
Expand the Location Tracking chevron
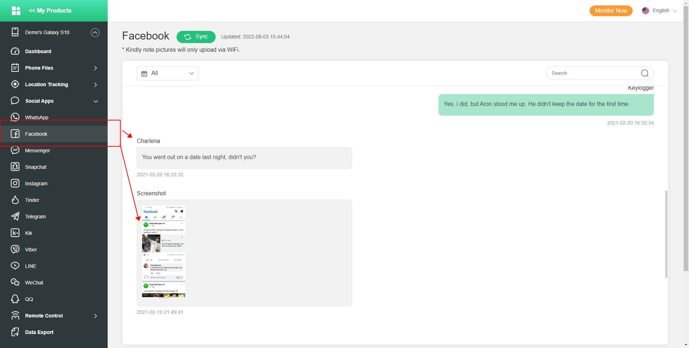coord(95,85)
